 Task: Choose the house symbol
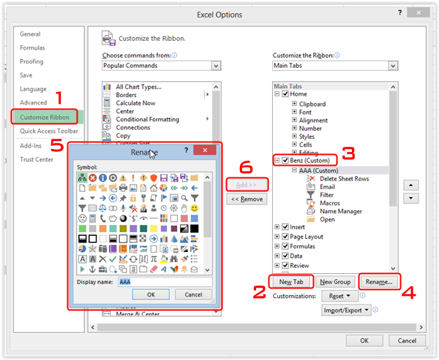pos(154,188)
